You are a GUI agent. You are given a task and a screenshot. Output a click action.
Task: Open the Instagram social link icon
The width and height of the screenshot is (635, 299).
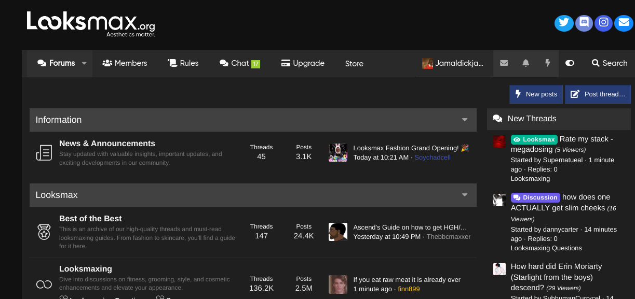coord(603,23)
